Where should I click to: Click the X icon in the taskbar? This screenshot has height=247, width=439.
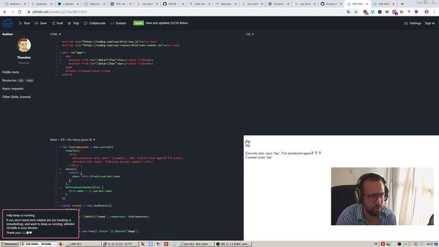click(143, 244)
